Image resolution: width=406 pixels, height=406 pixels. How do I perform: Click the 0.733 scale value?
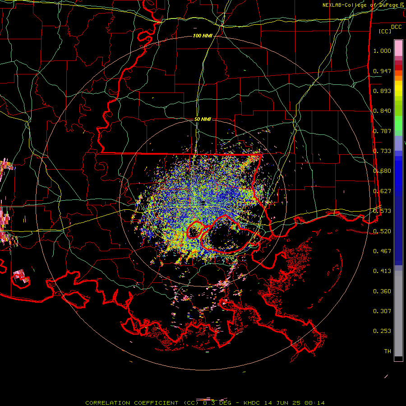pyautogui.click(x=382, y=151)
